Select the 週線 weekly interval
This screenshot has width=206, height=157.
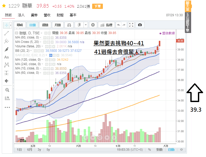coord(45,25)
